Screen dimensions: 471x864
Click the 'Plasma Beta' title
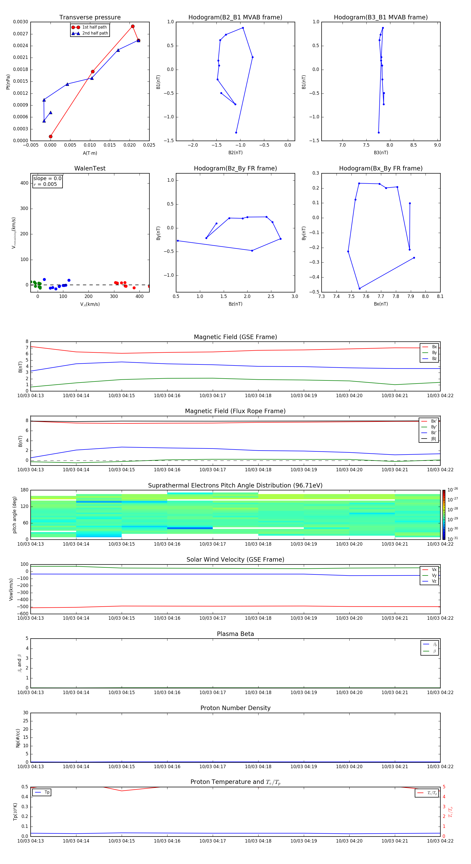[x=235, y=634]
